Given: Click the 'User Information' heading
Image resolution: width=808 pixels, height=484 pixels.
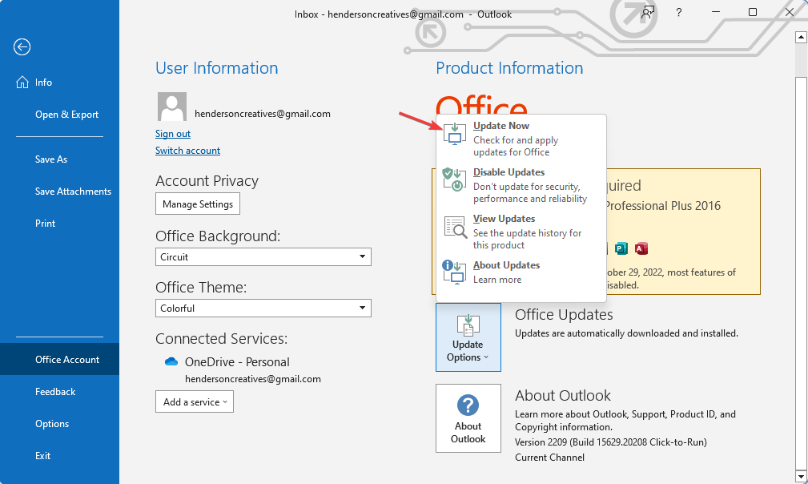Looking at the screenshot, I should (x=216, y=68).
